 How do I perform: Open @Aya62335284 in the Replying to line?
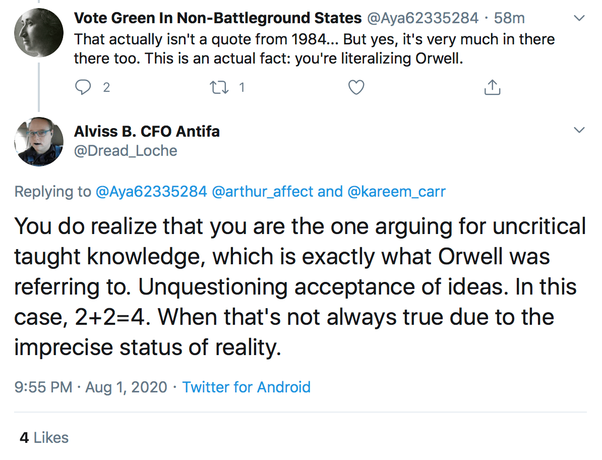(151, 192)
